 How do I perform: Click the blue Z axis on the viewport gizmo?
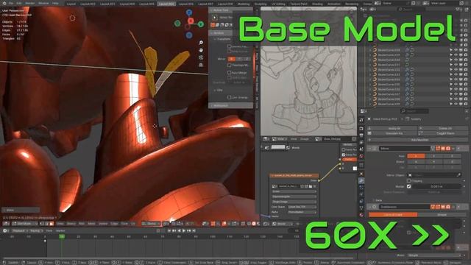189,13
